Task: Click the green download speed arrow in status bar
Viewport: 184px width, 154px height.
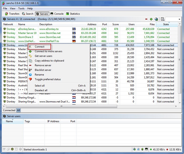Action: coord(151,149)
